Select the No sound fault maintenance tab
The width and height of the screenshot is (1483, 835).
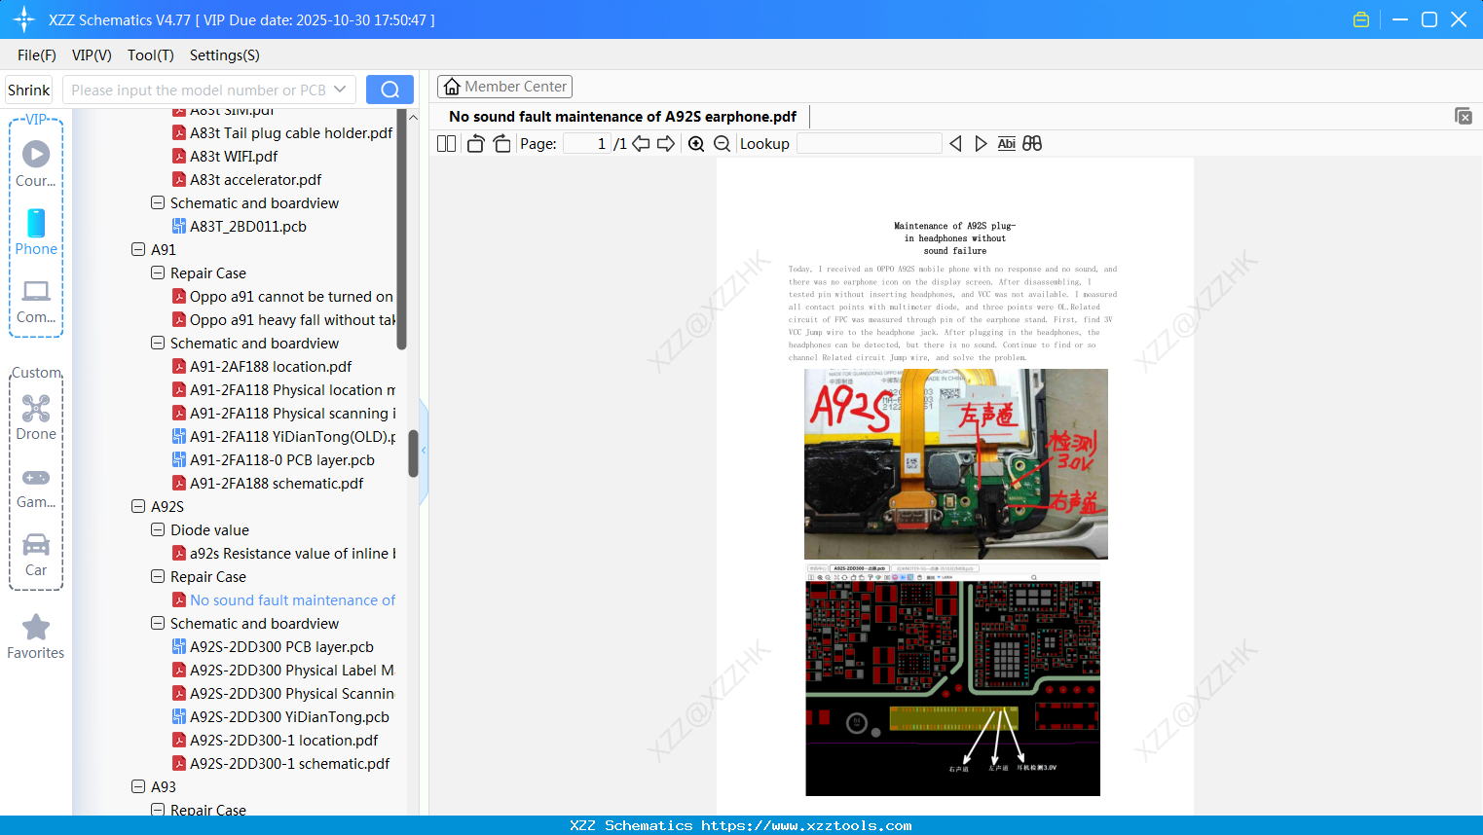[x=623, y=117]
